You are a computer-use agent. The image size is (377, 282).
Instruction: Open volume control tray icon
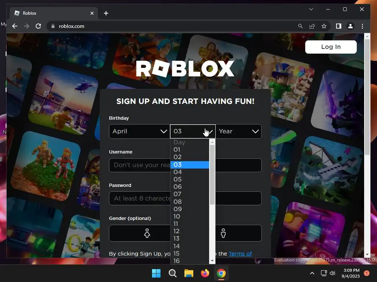click(332, 273)
